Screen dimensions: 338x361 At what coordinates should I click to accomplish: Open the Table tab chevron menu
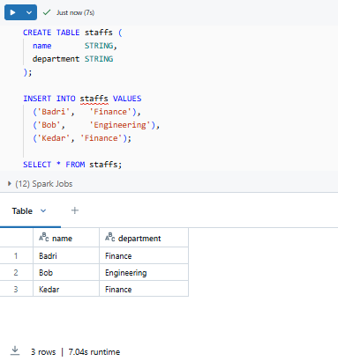pos(43,210)
